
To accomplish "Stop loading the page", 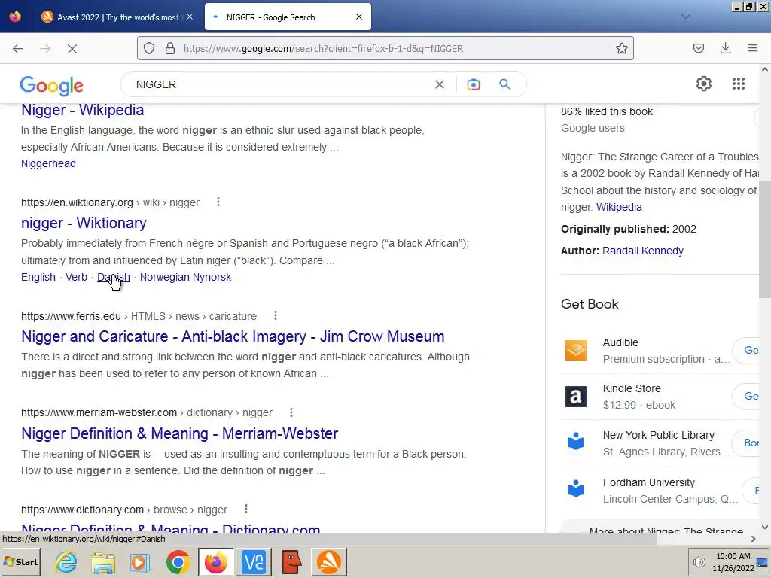I will pyautogui.click(x=72, y=48).
